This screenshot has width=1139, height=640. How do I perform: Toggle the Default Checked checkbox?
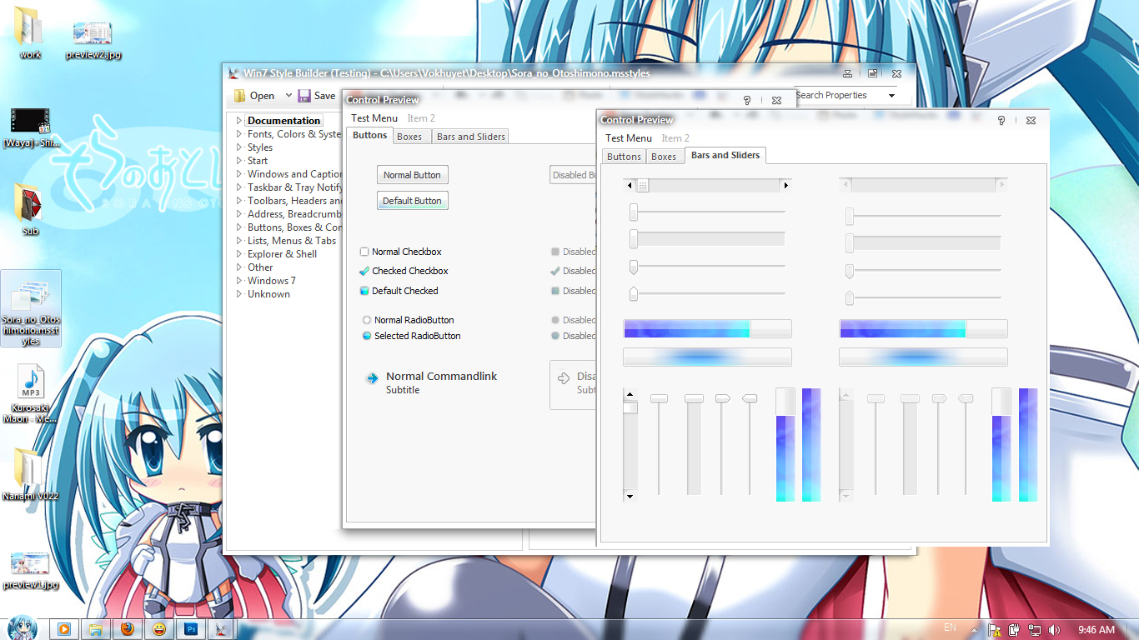click(364, 291)
